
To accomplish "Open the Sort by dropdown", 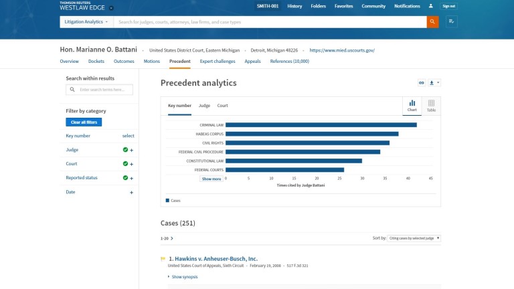I will [415, 238].
